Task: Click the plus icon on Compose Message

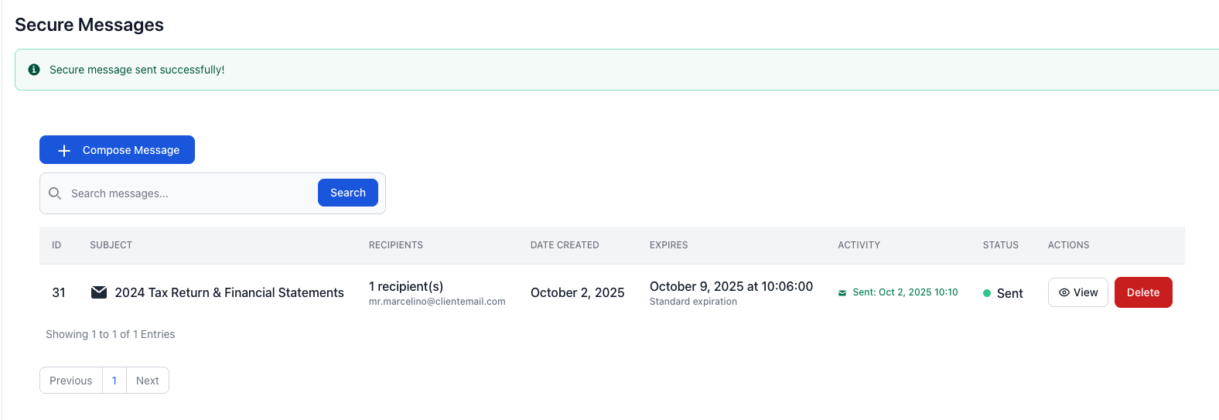Action: [64, 150]
